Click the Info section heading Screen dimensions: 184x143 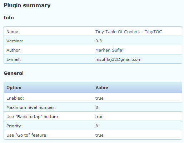[x=9, y=18]
